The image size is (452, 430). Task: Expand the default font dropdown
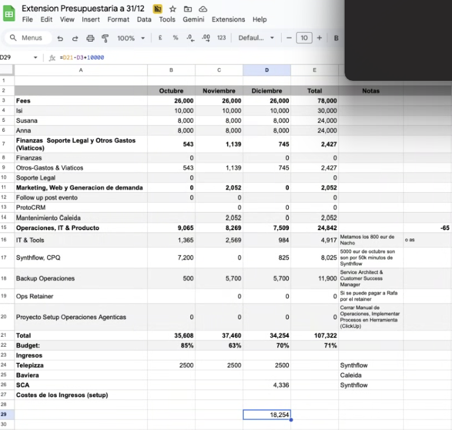tap(256, 38)
